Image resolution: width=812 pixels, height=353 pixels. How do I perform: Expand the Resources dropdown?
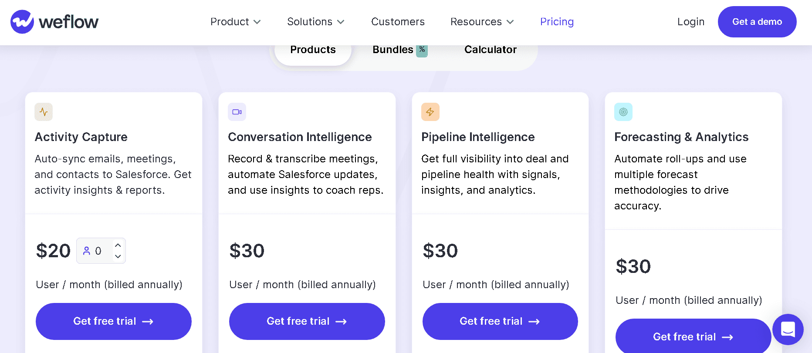pos(482,22)
